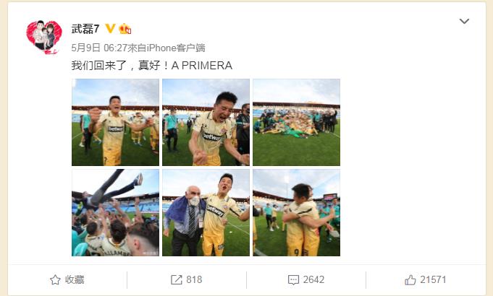
Task: Open the repost count 818
Action: 194,279
